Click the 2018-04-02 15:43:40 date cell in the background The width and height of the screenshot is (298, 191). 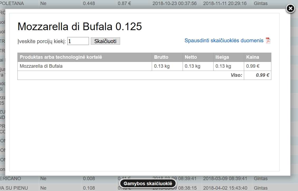click(x=225, y=188)
